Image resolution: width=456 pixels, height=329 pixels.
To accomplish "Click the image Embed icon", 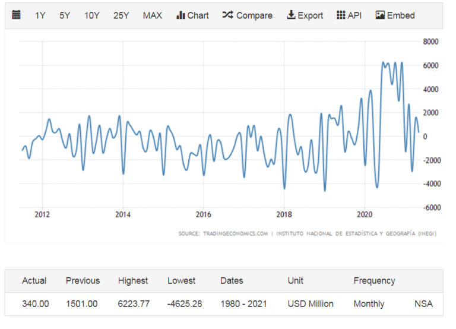I will click(380, 15).
